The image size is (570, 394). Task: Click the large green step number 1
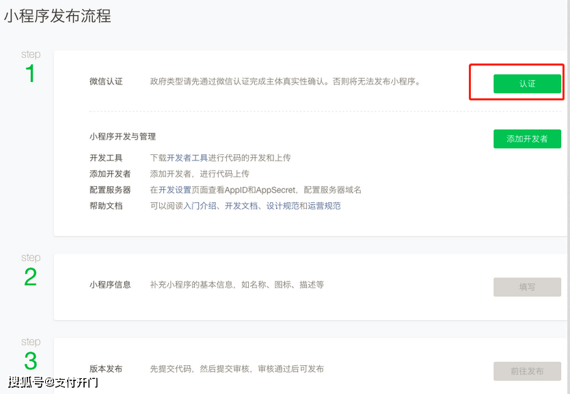(x=30, y=73)
